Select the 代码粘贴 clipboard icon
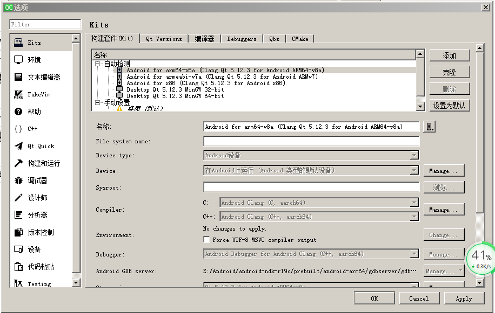This screenshot has height=313, width=495. click(x=18, y=267)
